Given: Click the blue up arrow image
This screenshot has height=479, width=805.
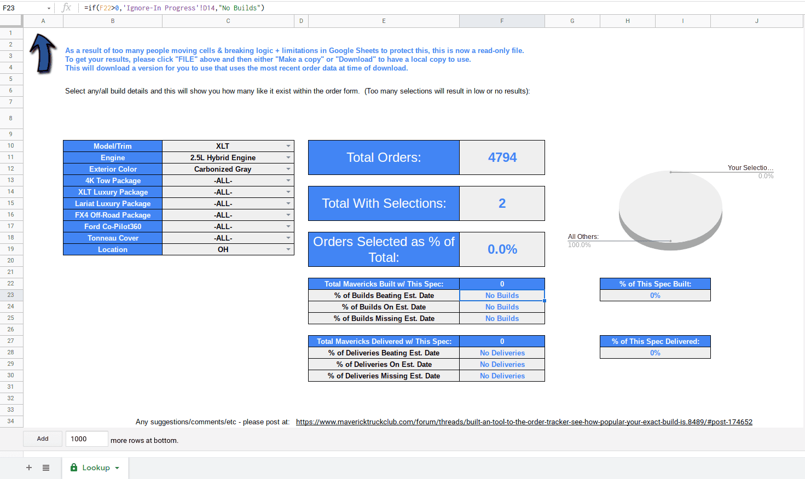Looking at the screenshot, I should tap(43, 54).
